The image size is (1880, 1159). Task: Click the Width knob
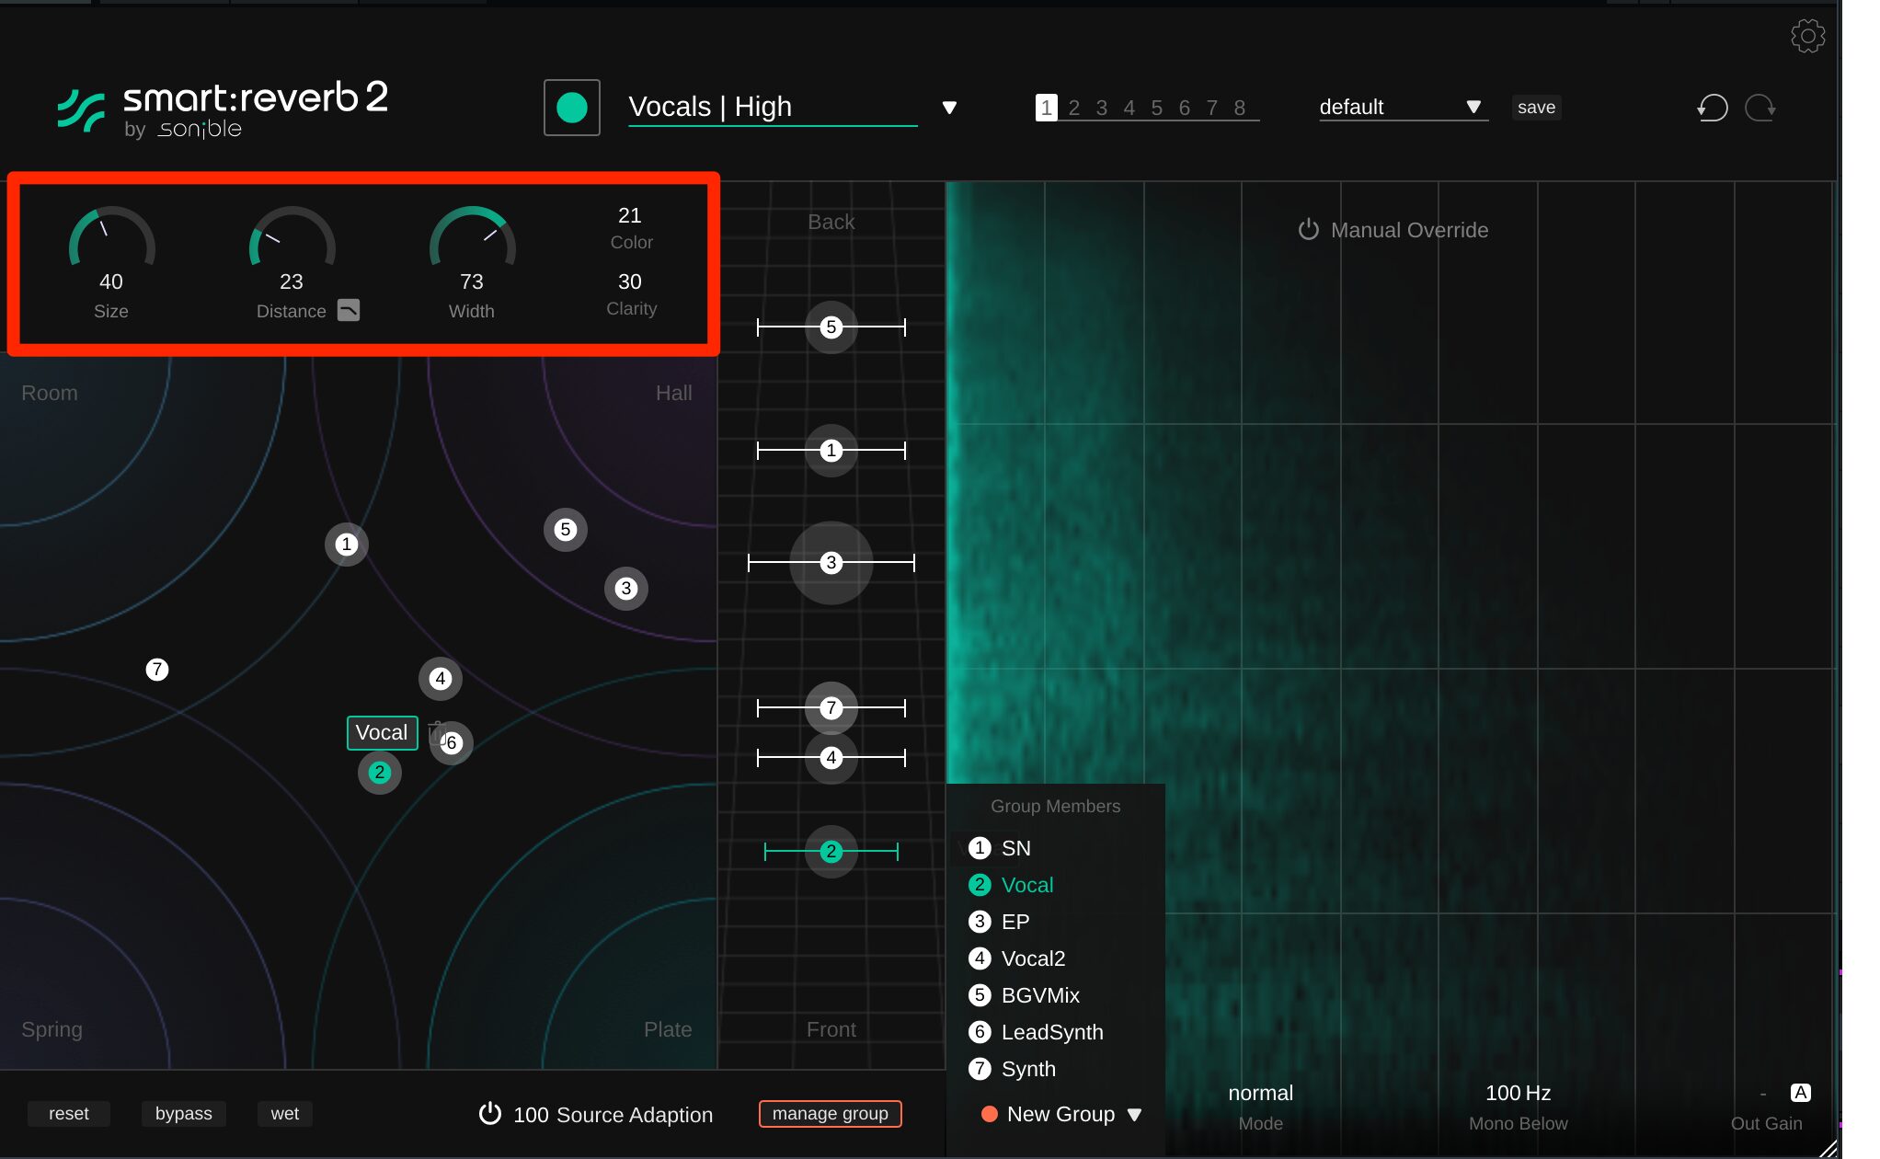point(472,237)
